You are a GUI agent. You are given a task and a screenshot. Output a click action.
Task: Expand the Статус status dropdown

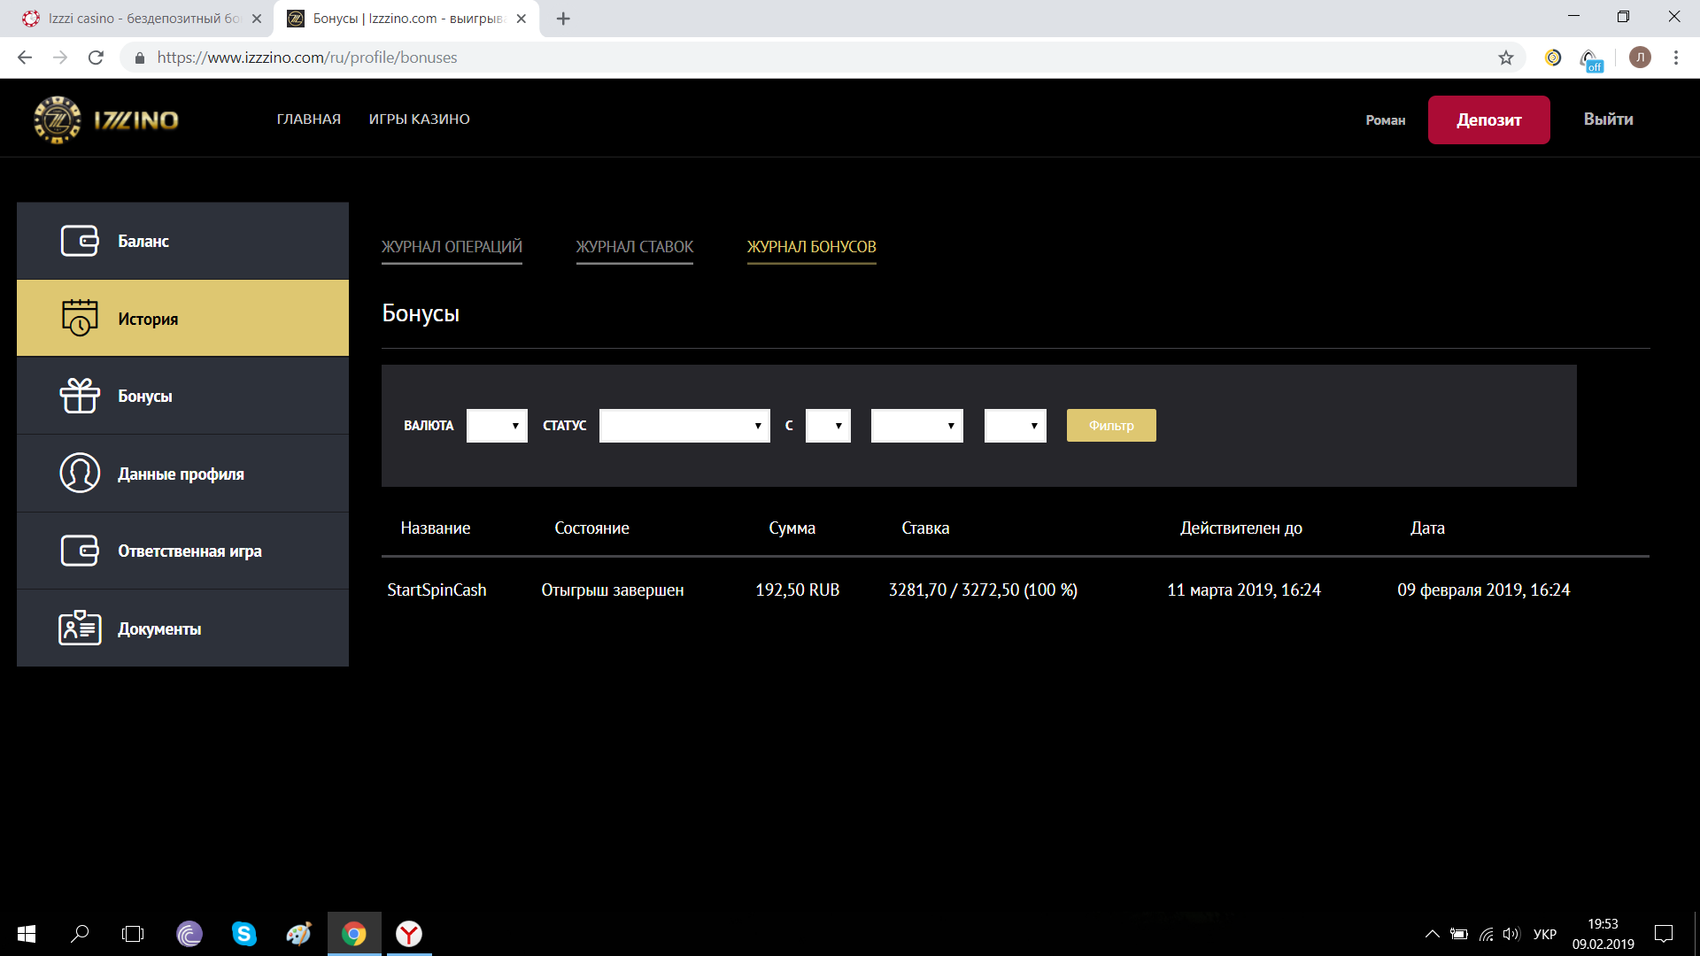click(x=684, y=426)
